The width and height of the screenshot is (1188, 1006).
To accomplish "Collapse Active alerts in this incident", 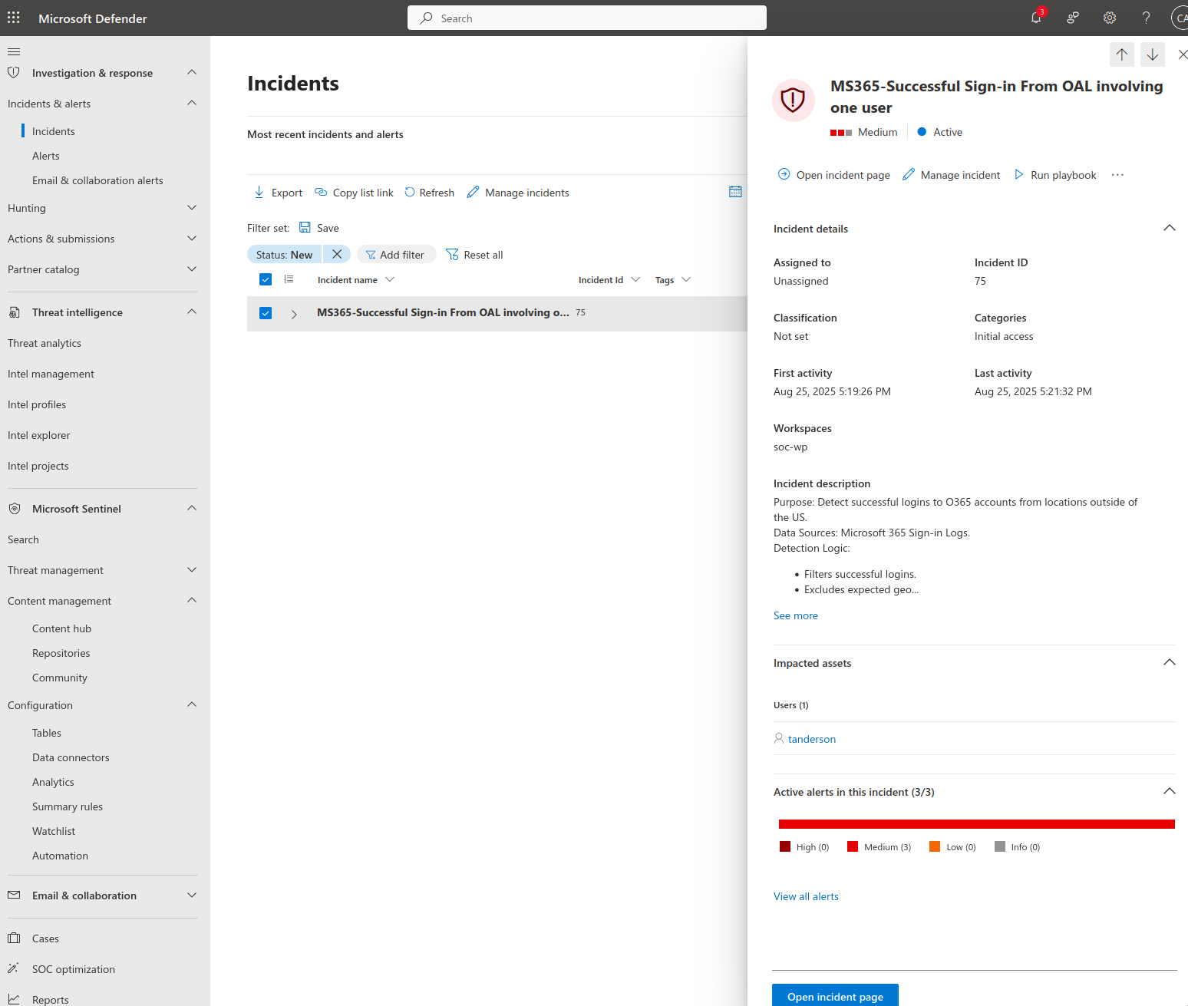I will (1170, 791).
